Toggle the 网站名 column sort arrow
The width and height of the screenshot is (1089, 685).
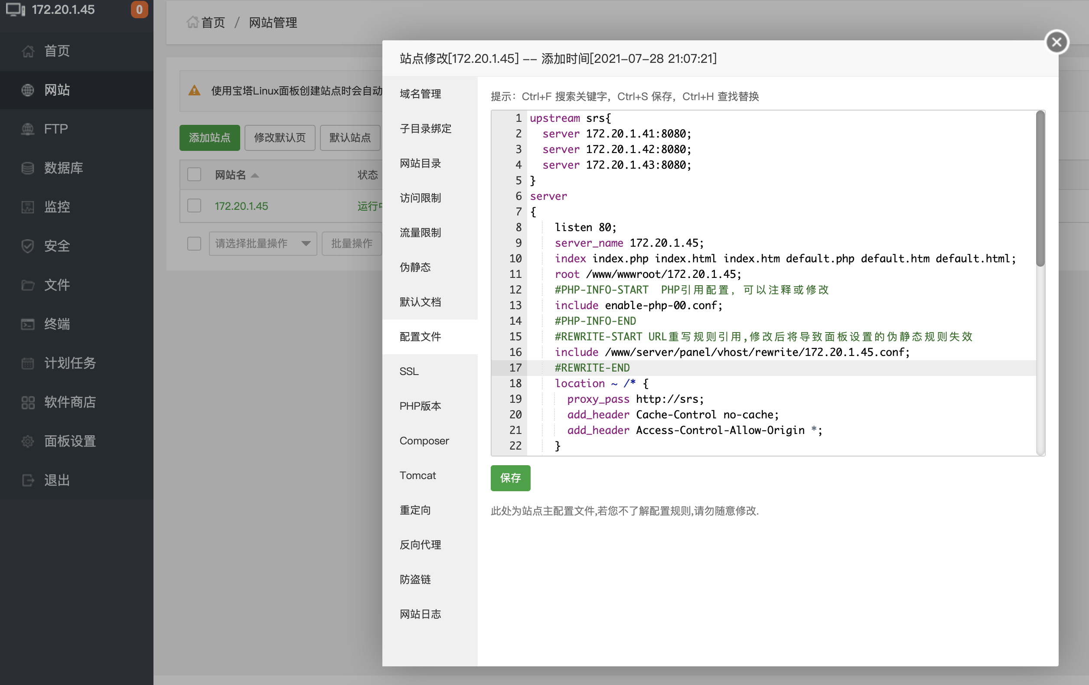[254, 175]
